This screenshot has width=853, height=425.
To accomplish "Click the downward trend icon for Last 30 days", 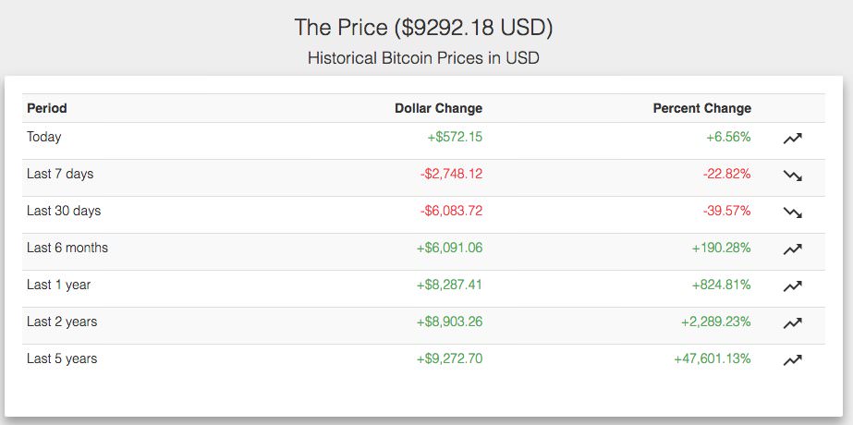I will click(793, 212).
